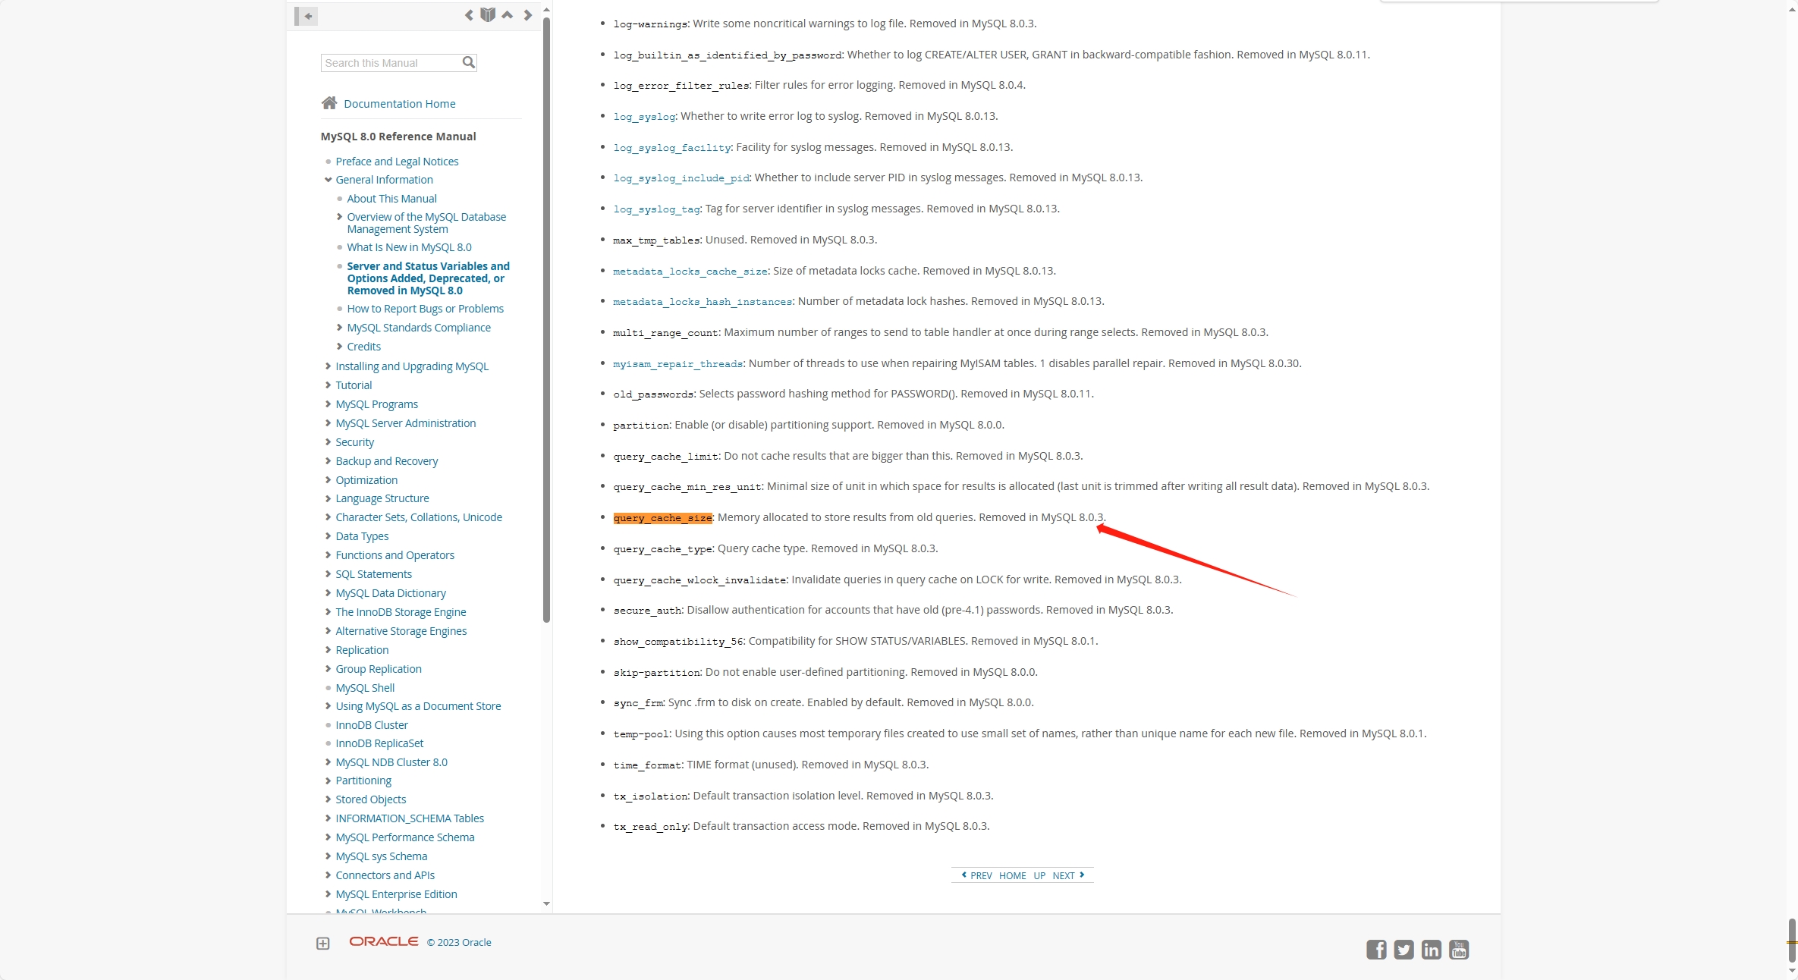1798x980 pixels.
Task: Open What Is New in MySQL 8.0
Action: coord(409,247)
